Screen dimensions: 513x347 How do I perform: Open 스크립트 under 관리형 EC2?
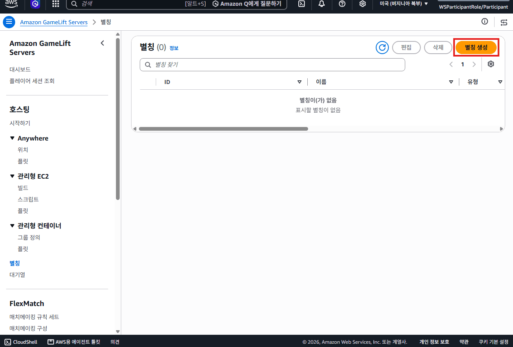tap(28, 199)
